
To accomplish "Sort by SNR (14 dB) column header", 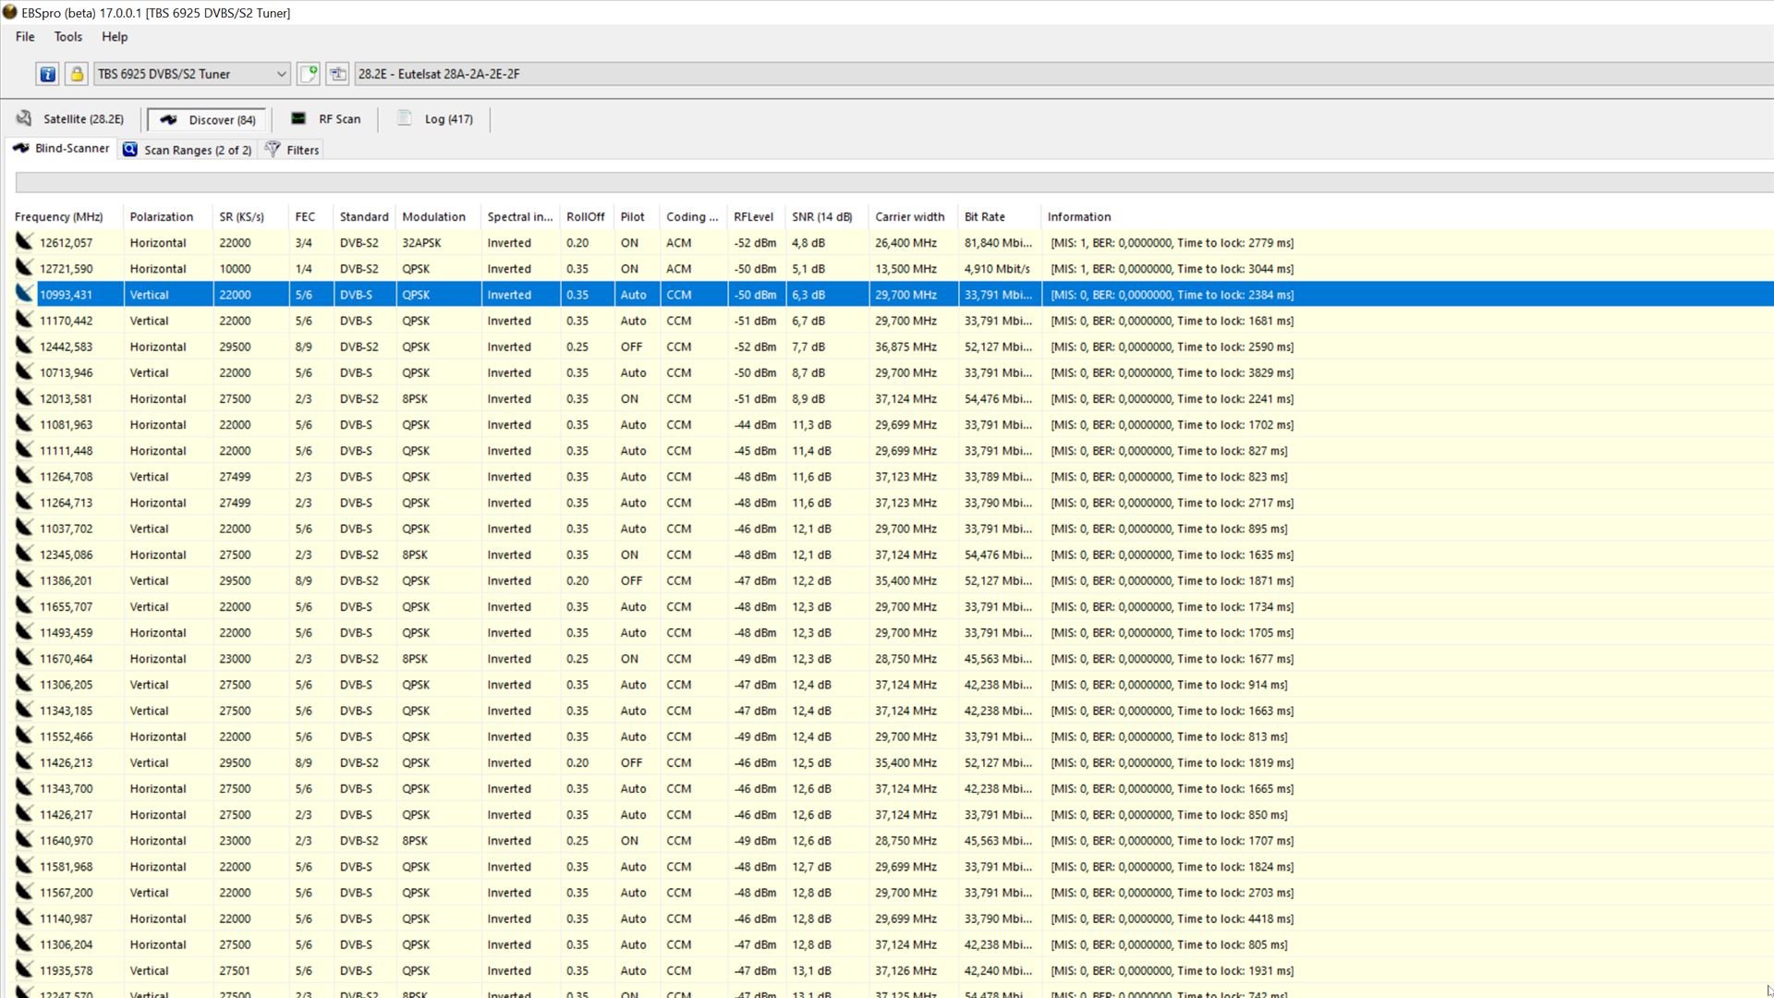I will [x=821, y=217].
